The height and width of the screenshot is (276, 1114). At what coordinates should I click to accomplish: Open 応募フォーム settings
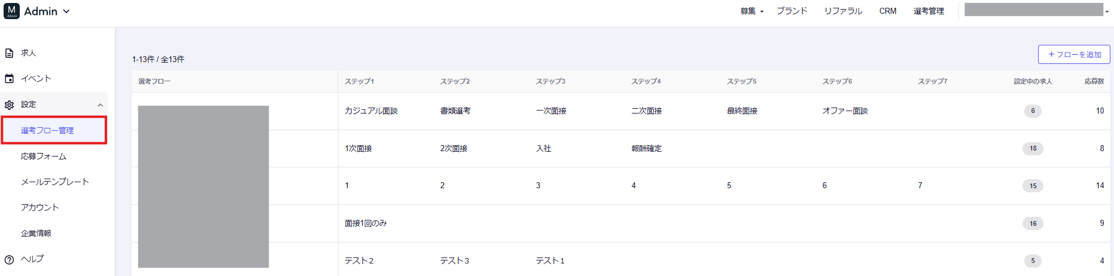(44, 156)
